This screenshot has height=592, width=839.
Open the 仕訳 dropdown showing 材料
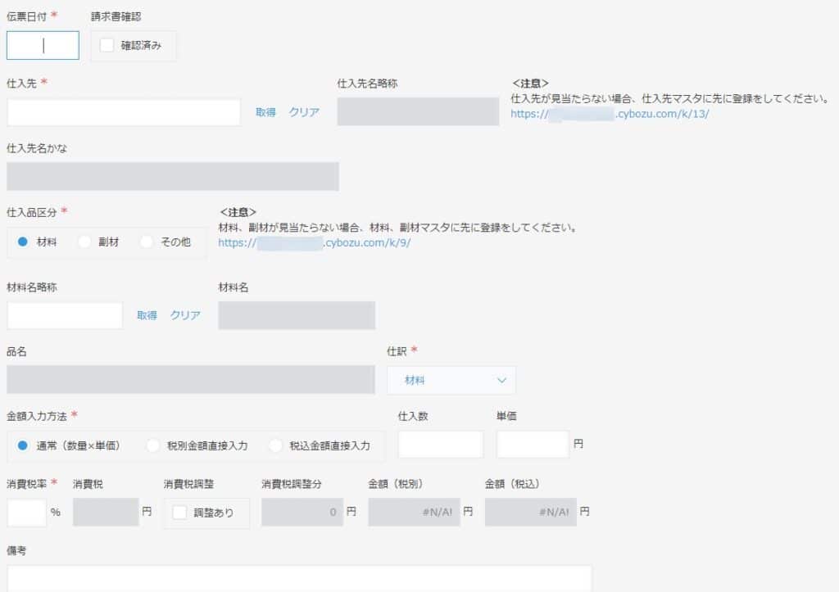(x=451, y=380)
